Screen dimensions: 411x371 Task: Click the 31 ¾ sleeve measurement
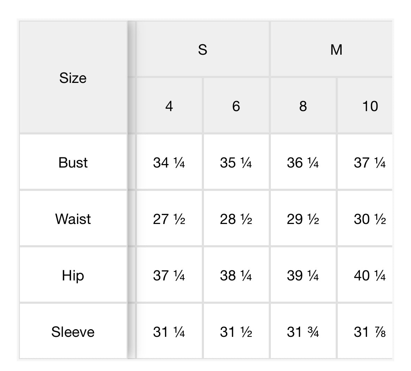tap(303, 332)
